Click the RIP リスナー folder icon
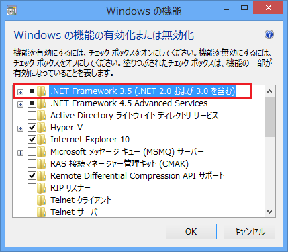Screen dimensions: 288x252 coord(42,188)
